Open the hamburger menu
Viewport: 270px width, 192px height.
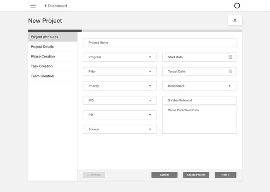[x=33, y=6]
